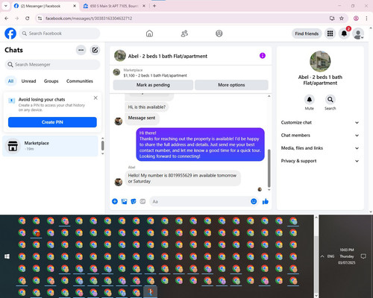Open Abel's avatar beside his message
Screen dimensions: 373x298
pos(119,182)
